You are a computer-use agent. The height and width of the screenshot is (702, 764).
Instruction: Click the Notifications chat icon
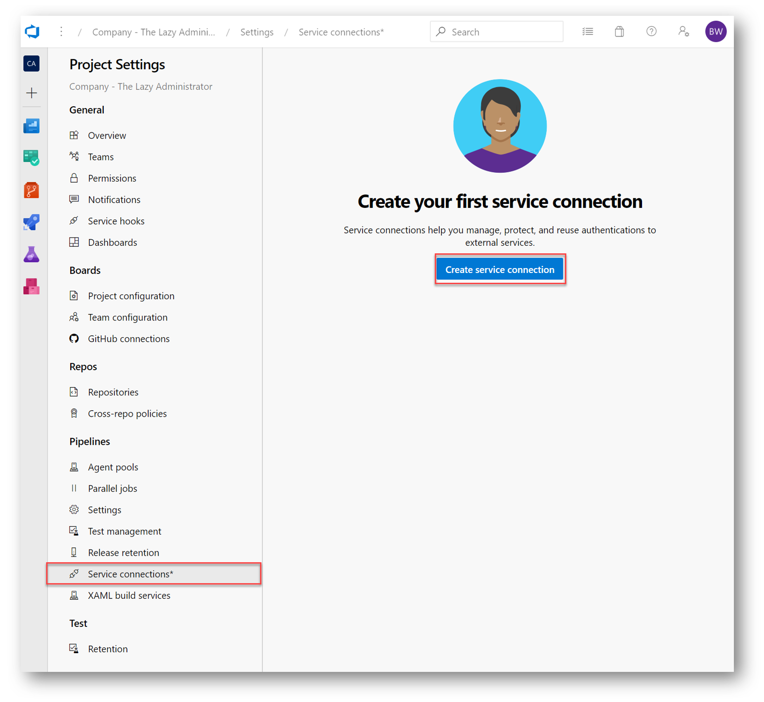[74, 199]
